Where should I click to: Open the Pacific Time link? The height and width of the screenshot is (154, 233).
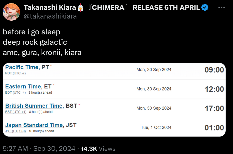click(22, 67)
